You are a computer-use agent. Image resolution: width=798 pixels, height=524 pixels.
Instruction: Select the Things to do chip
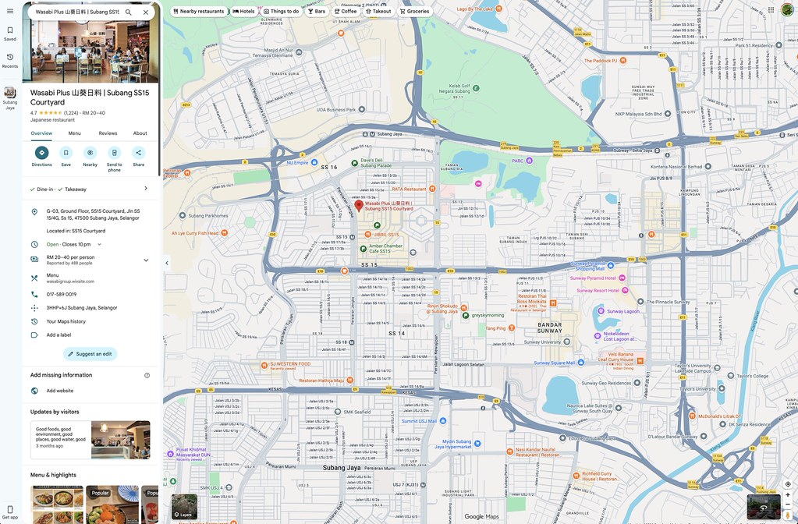click(x=282, y=11)
